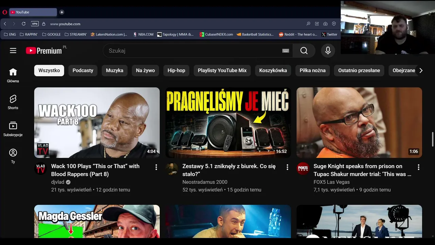Viewport: 435px width, 245px height.
Task: Click the FOX5 Las Vegas channel avatar
Action: tap(303, 169)
